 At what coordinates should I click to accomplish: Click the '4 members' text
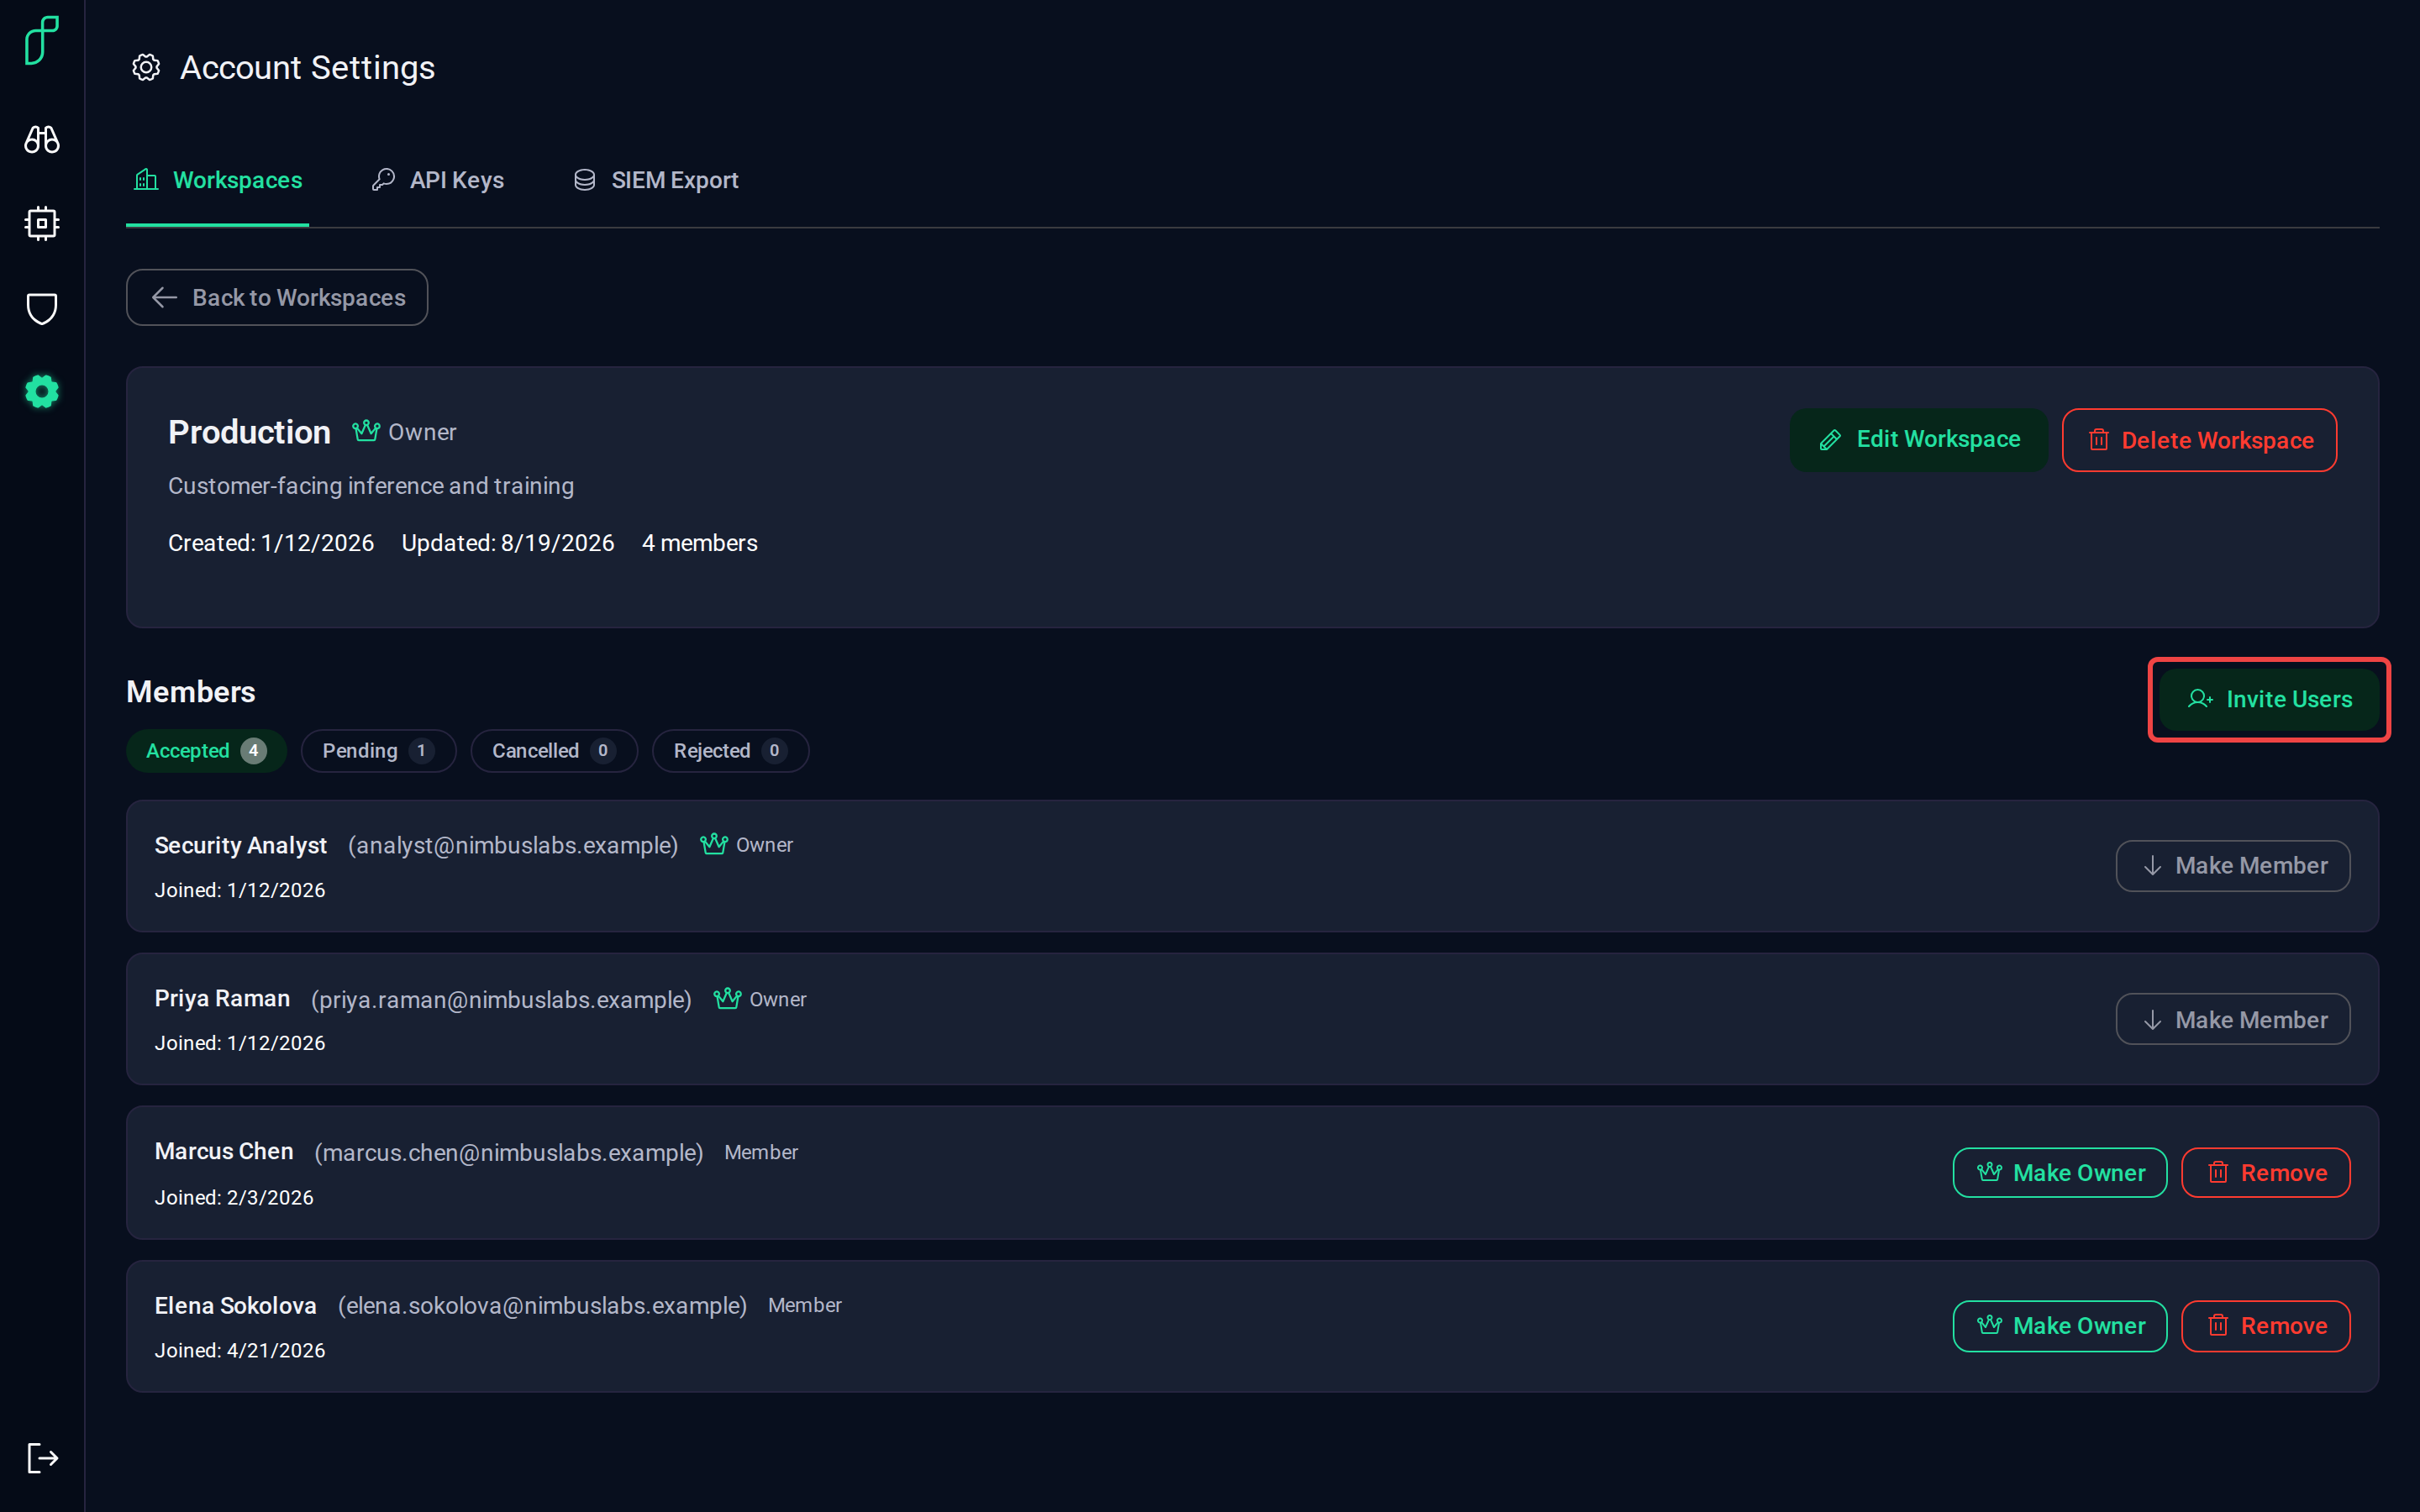click(x=700, y=543)
